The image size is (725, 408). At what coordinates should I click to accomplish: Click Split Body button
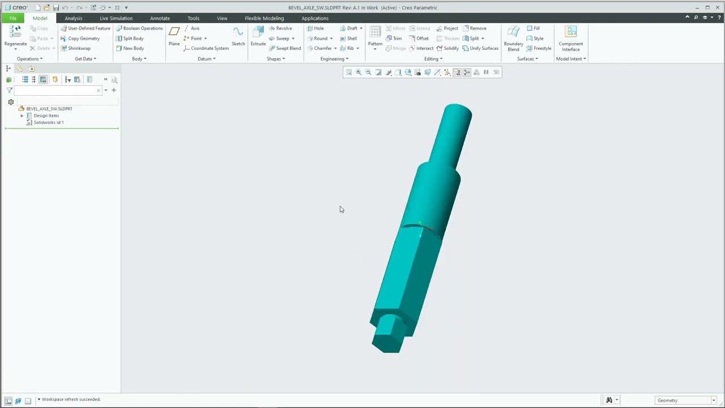(130, 39)
